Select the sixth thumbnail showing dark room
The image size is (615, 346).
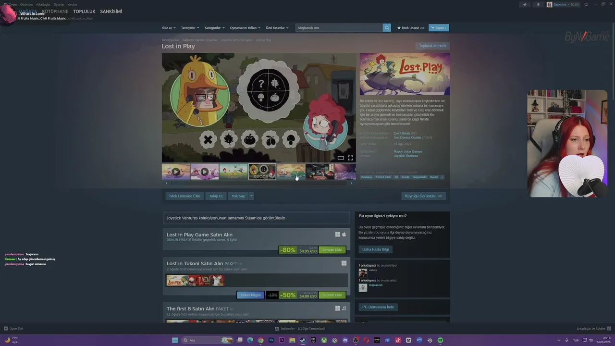click(320, 172)
